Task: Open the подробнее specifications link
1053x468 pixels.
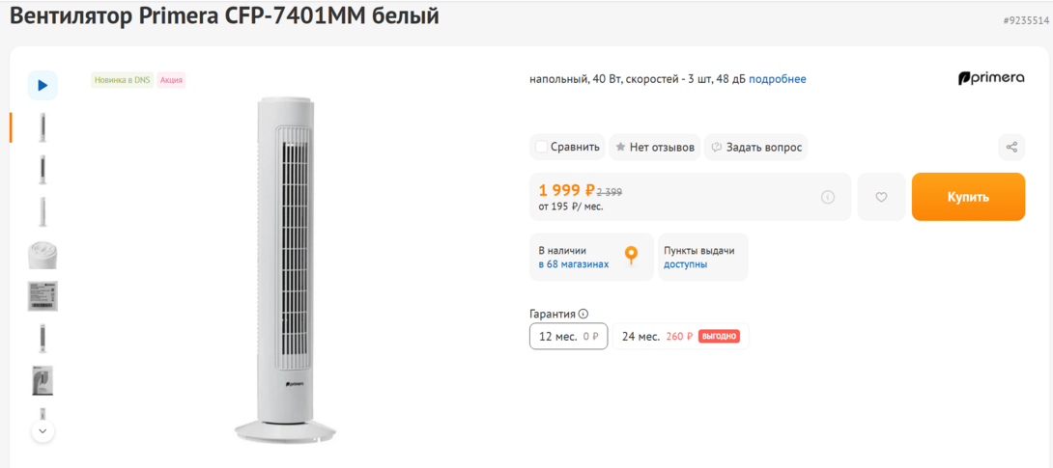Action: coord(777,79)
